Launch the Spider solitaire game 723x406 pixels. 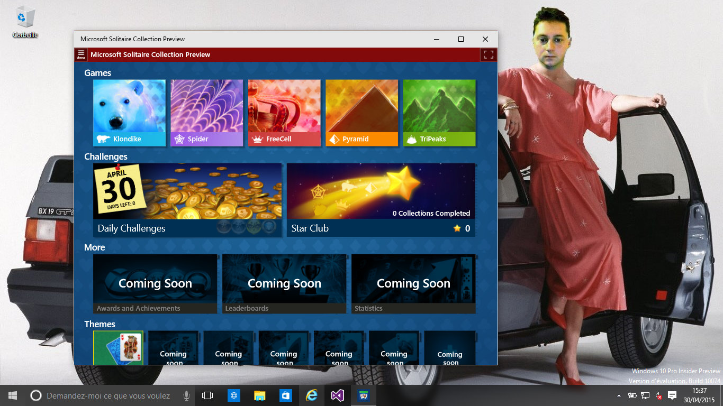click(x=206, y=113)
